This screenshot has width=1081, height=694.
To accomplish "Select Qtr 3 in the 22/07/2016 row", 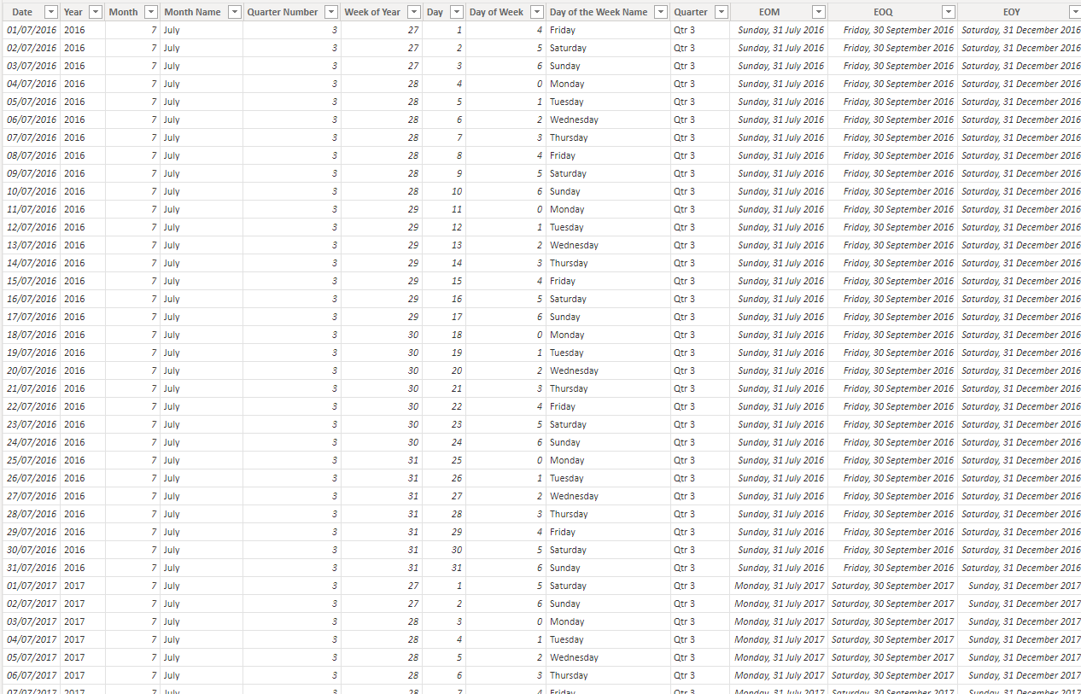I will [684, 406].
